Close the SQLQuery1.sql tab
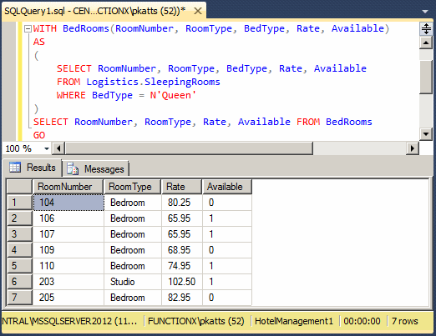 pos(198,11)
